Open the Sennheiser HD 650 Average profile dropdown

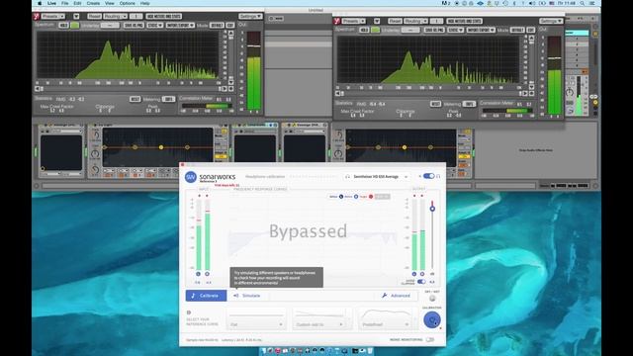tap(376, 176)
